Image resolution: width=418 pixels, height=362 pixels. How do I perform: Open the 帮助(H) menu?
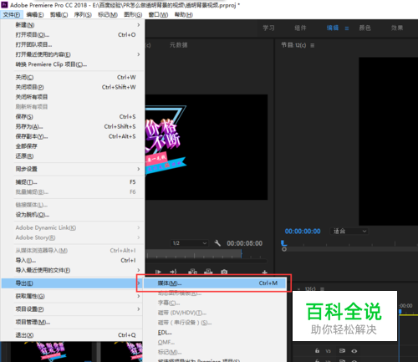[x=184, y=15]
